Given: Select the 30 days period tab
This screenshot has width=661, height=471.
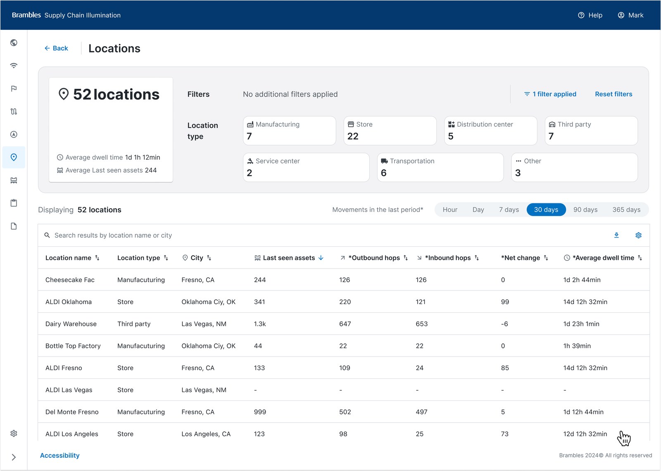Looking at the screenshot, I should [546, 210].
